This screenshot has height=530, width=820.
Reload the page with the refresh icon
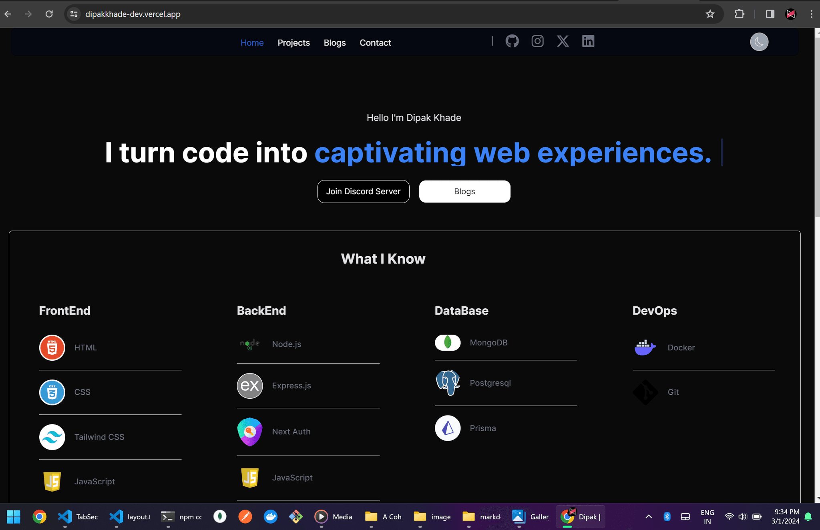(x=49, y=14)
